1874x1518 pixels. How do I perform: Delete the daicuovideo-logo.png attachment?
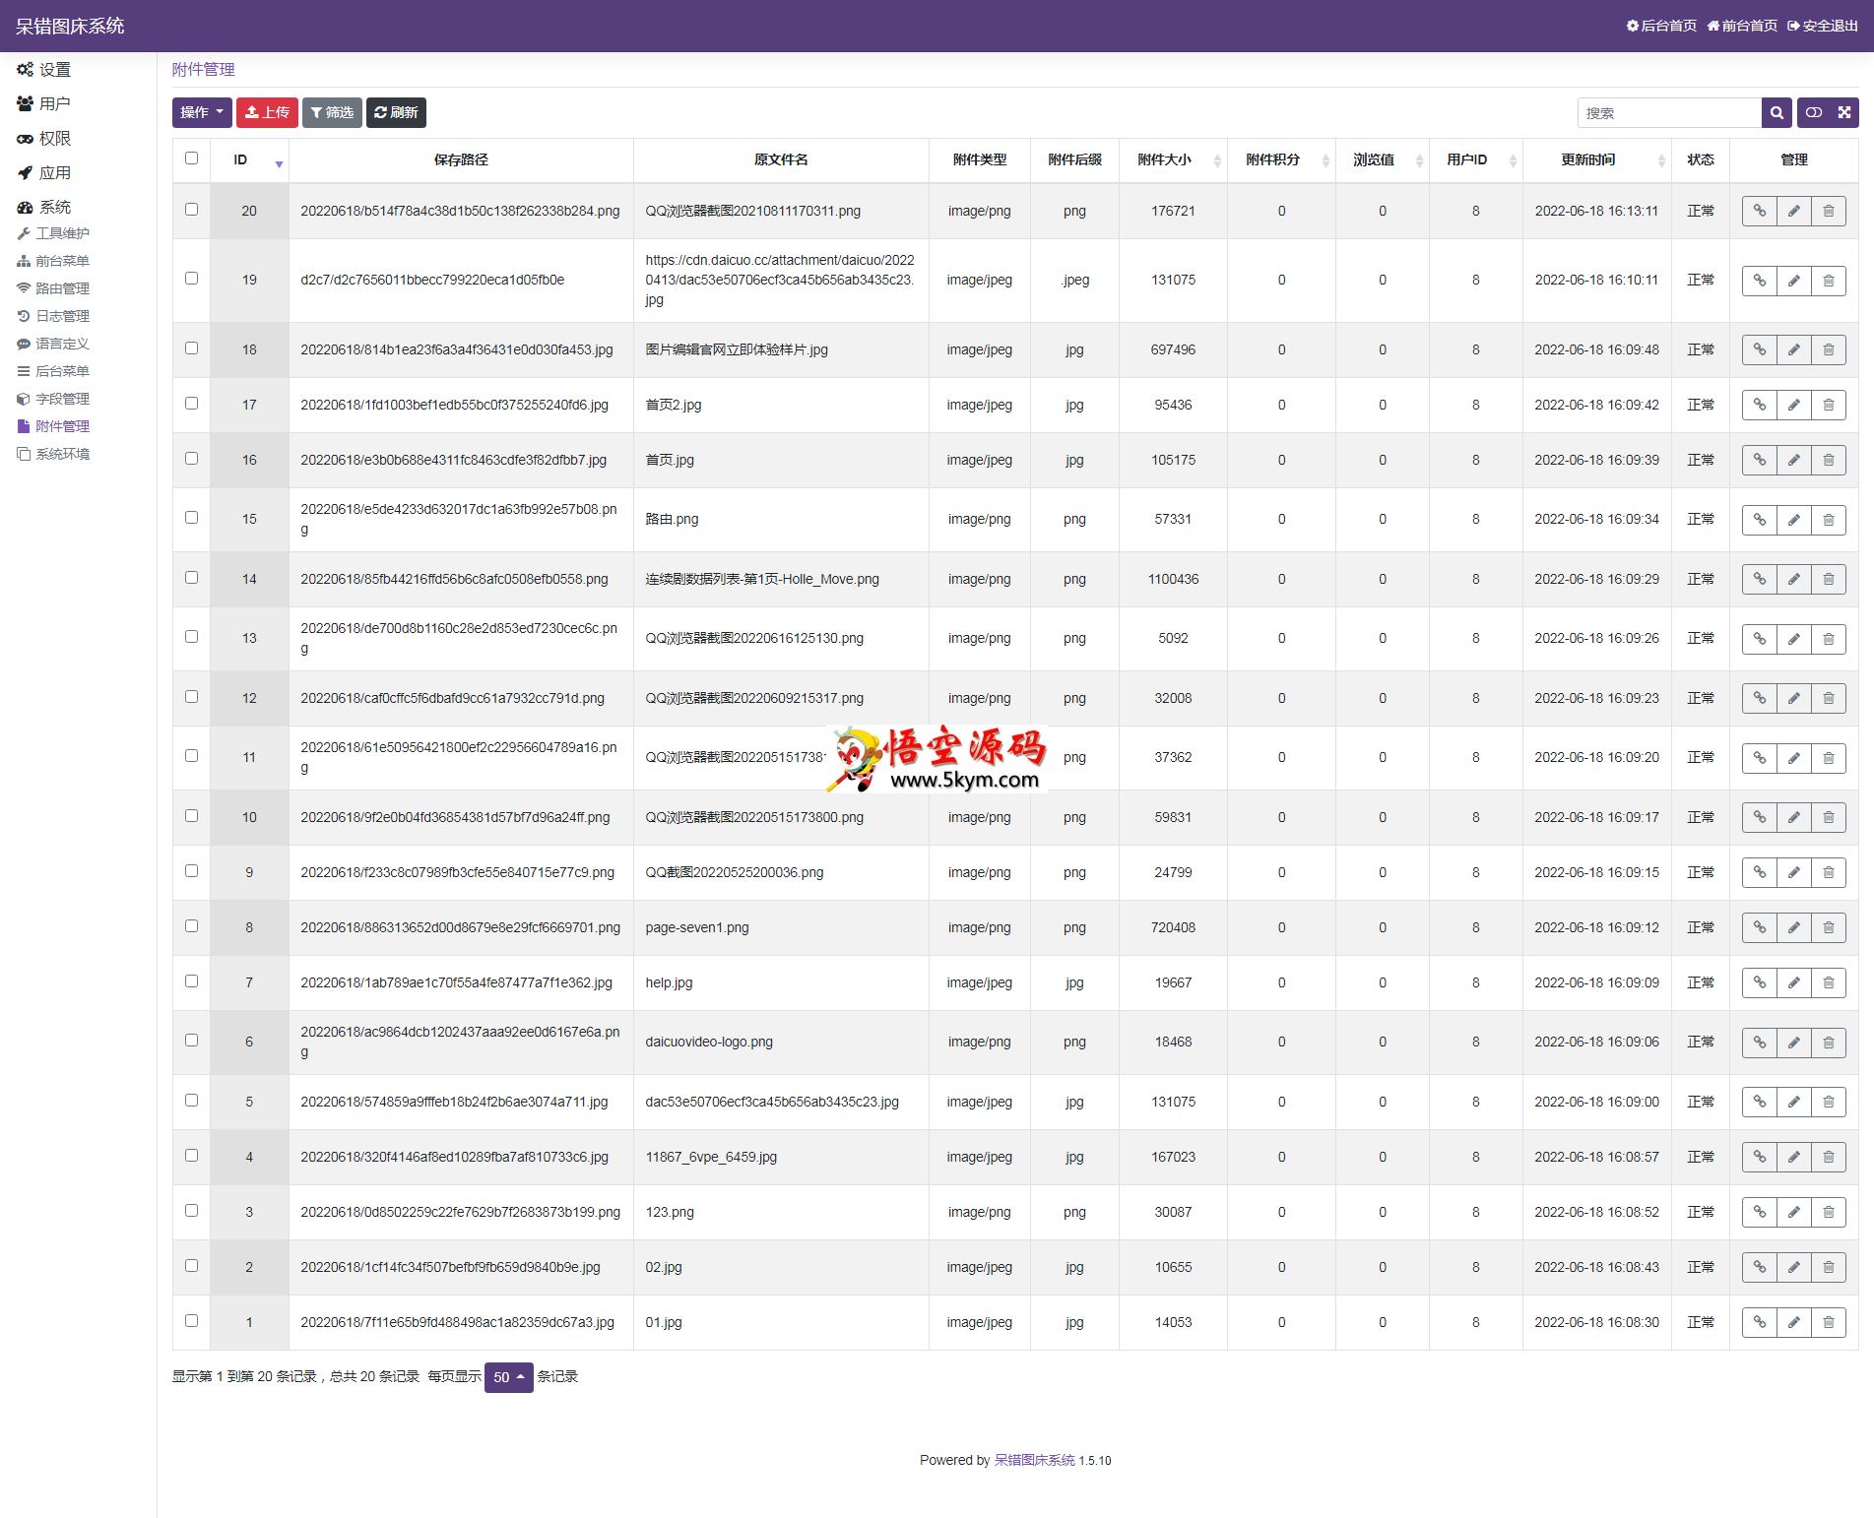coord(1829,1043)
